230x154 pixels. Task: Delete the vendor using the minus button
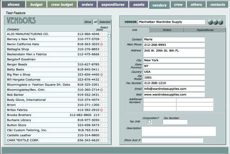click(215, 22)
